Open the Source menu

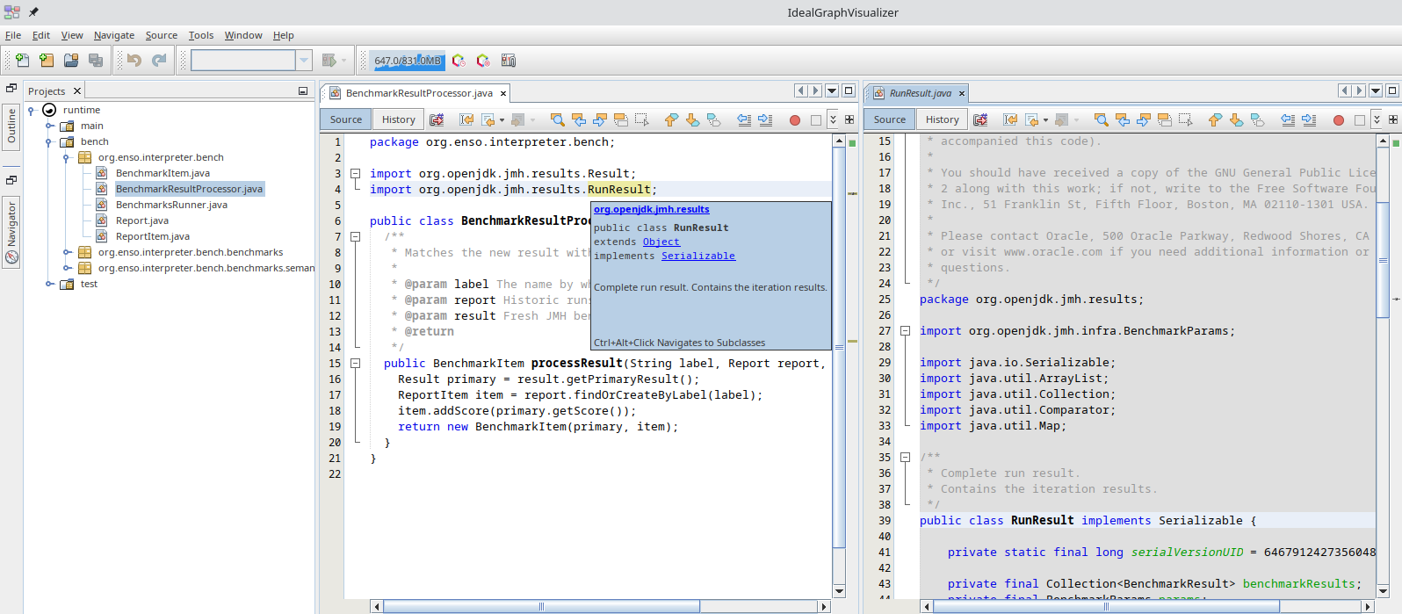coord(162,35)
